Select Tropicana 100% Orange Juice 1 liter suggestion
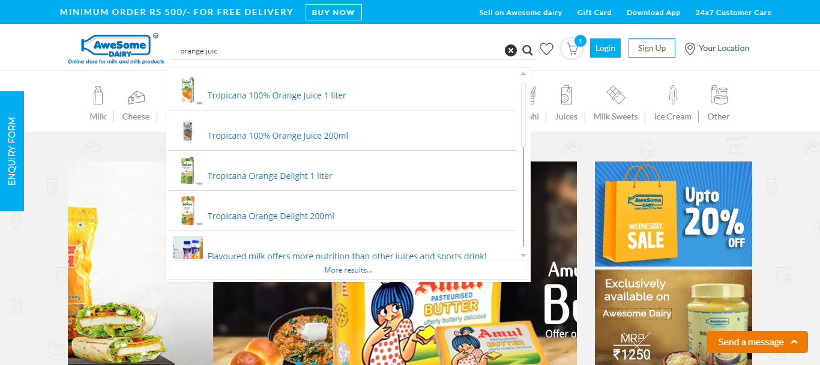 (342, 91)
